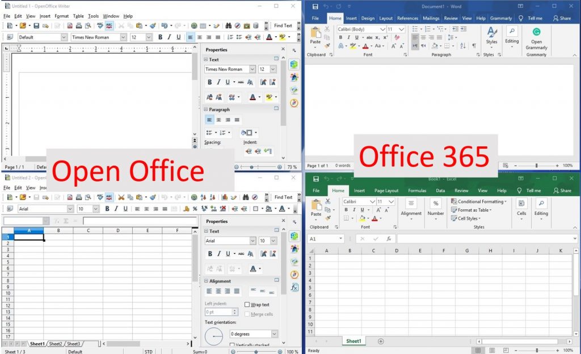Click Excel formula bar input field
This screenshot has height=354, width=581.
(x=485, y=239)
